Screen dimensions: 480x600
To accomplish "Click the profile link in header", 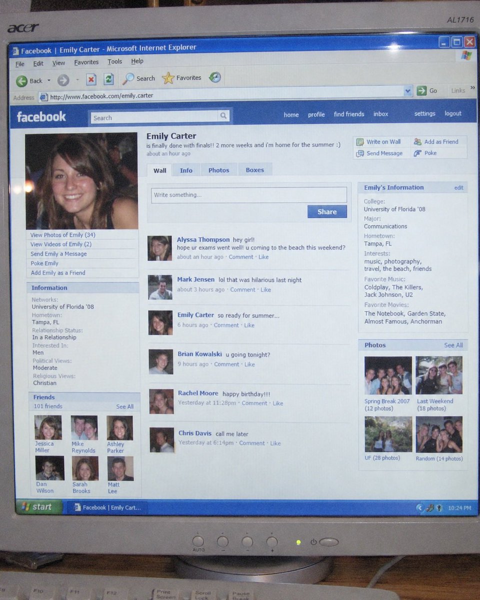I will point(316,114).
